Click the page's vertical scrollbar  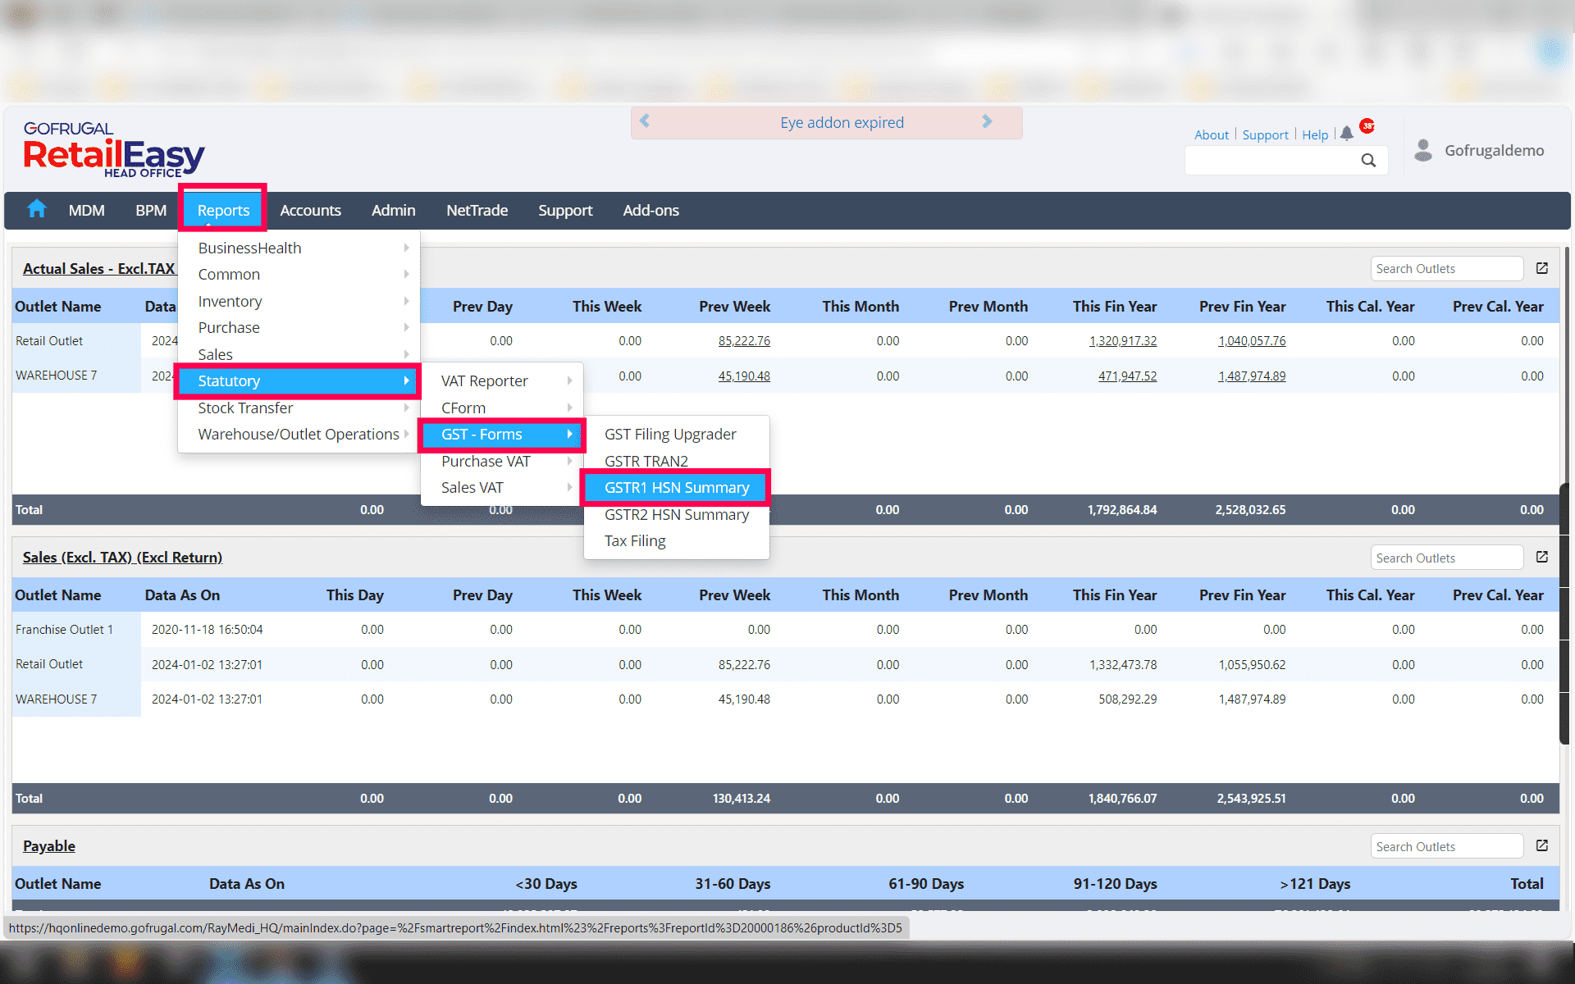tap(1565, 574)
